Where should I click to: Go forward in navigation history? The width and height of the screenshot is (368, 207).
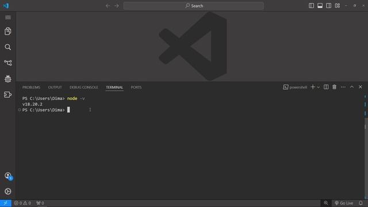[x=117, y=6]
